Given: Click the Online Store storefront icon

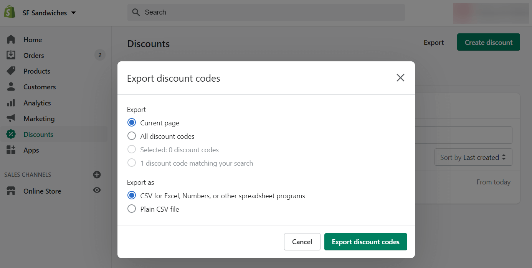Looking at the screenshot, I should 11,191.
